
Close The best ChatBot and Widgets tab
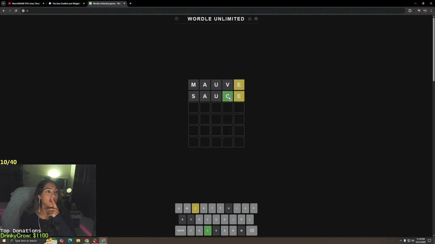pyautogui.click(x=84, y=3)
